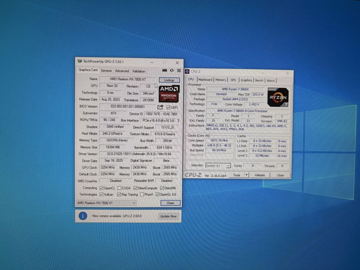
Task: Click the Memory Size 16384 MB field
Action: click(x=113, y=147)
